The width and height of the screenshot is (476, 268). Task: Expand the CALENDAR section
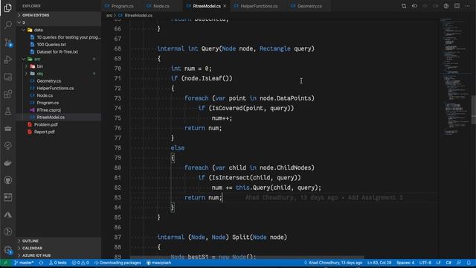coord(59,248)
